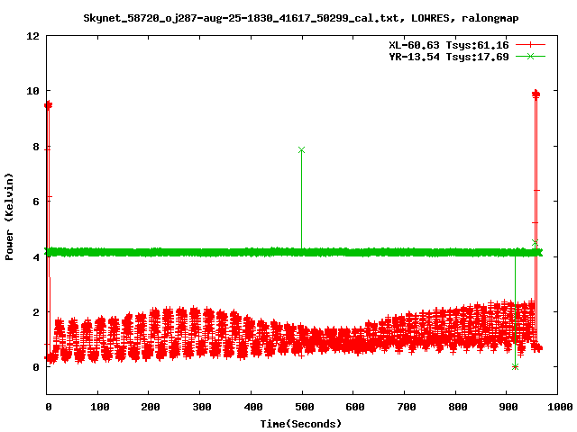The height and width of the screenshot is (432, 577).
Task: Click the y-axis tick label 6
Action: click(x=36, y=202)
